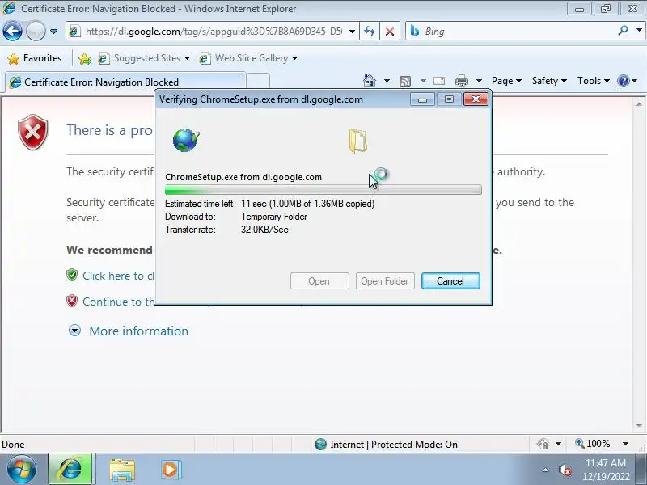Screen dimensions: 647x485
Task: Open the recent pages dropdown arrow
Action: click(x=53, y=32)
